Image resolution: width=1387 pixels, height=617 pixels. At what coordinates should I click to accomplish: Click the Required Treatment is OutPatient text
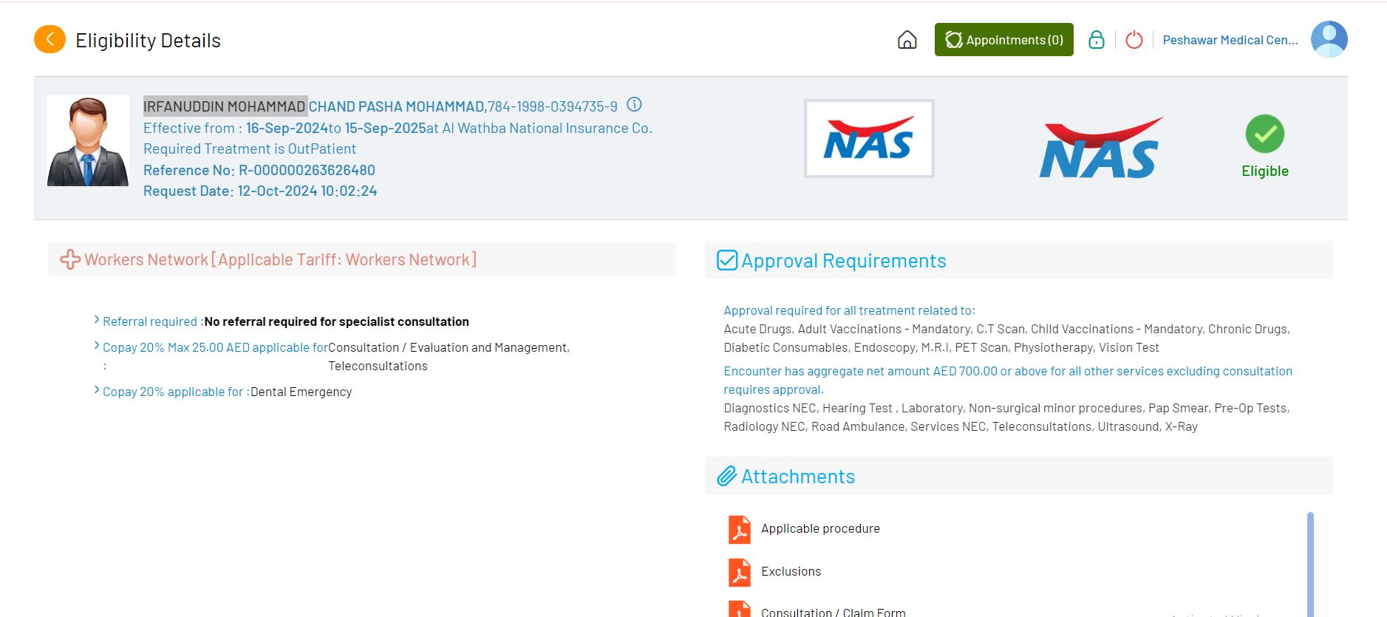(x=250, y=149)
